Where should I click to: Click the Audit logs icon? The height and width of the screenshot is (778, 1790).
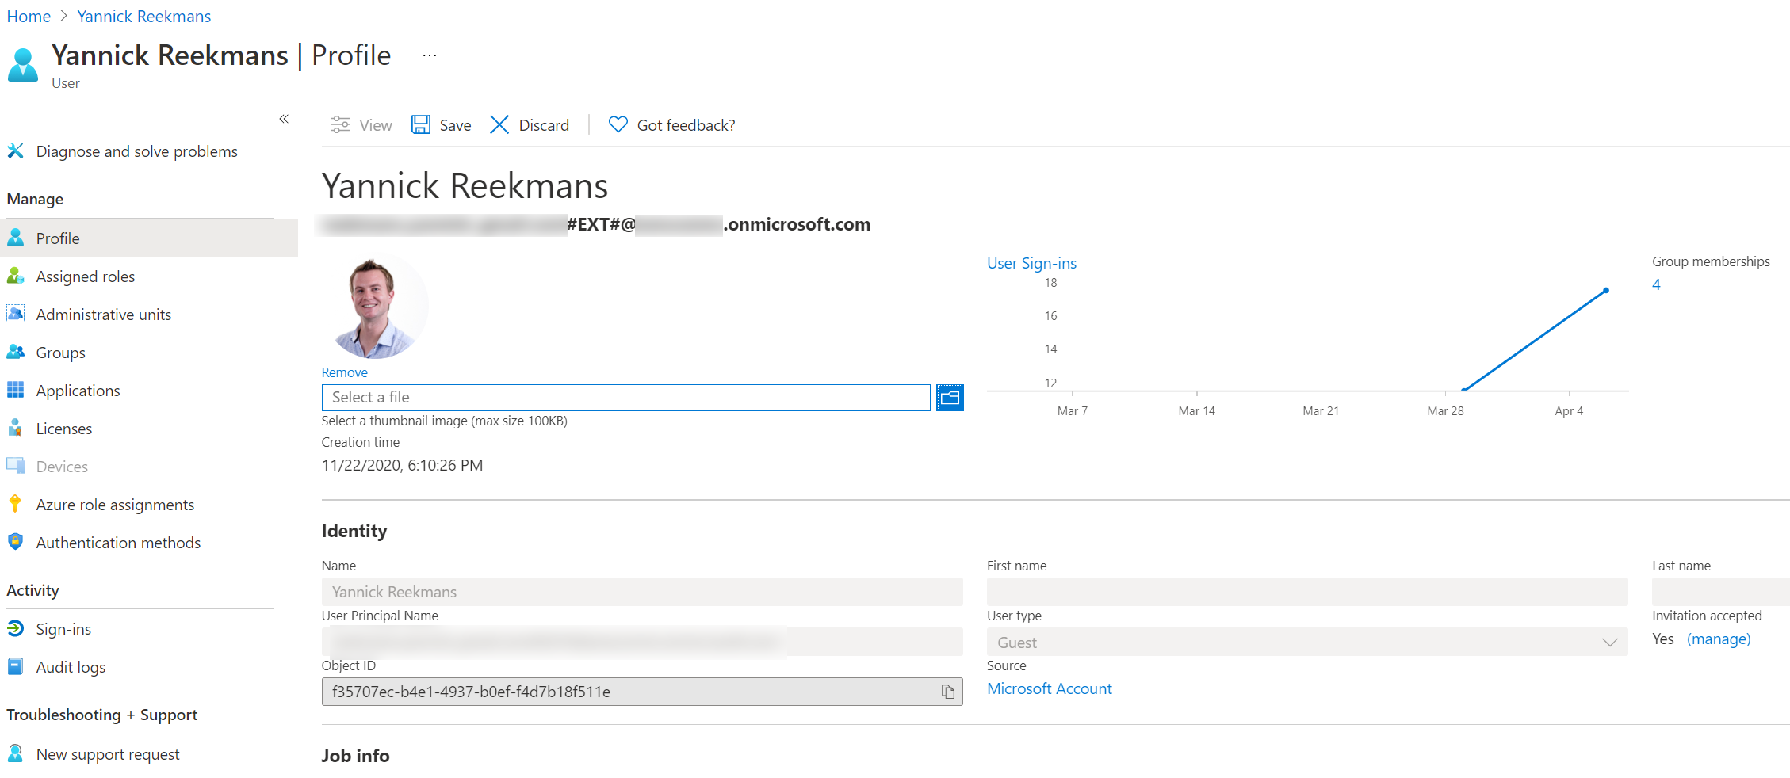point(15,666)
